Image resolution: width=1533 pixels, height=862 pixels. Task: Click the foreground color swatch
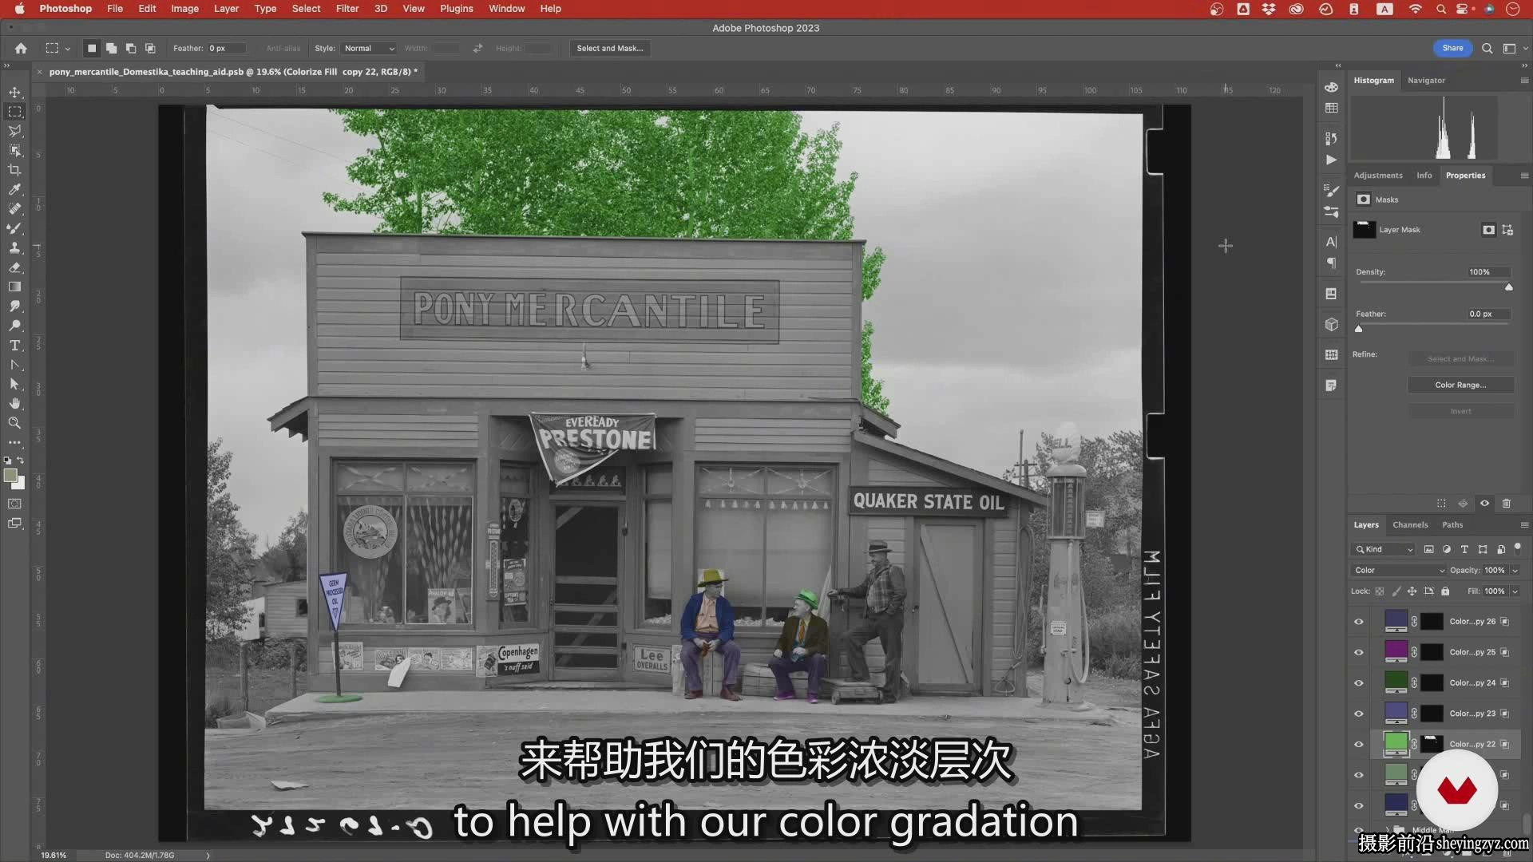[10, 476]
